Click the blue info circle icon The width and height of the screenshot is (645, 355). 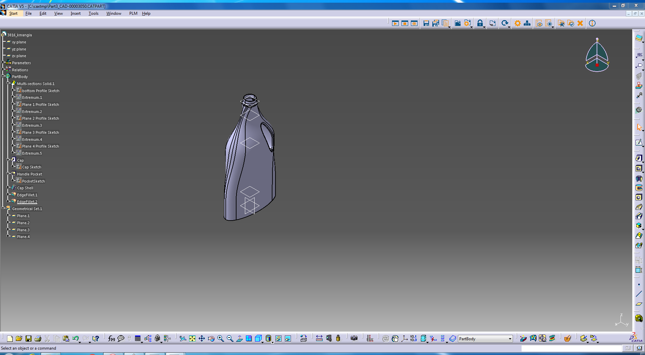coord(592,23)
